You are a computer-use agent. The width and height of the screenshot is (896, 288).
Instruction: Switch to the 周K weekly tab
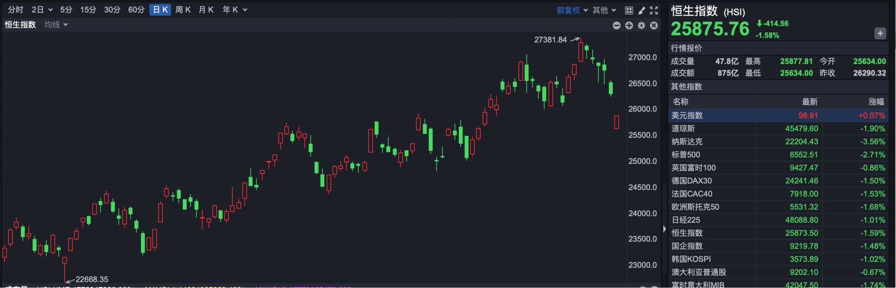183,10
